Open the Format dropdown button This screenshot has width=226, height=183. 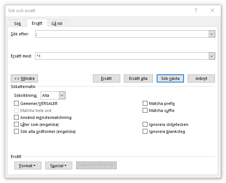point(28,166)
